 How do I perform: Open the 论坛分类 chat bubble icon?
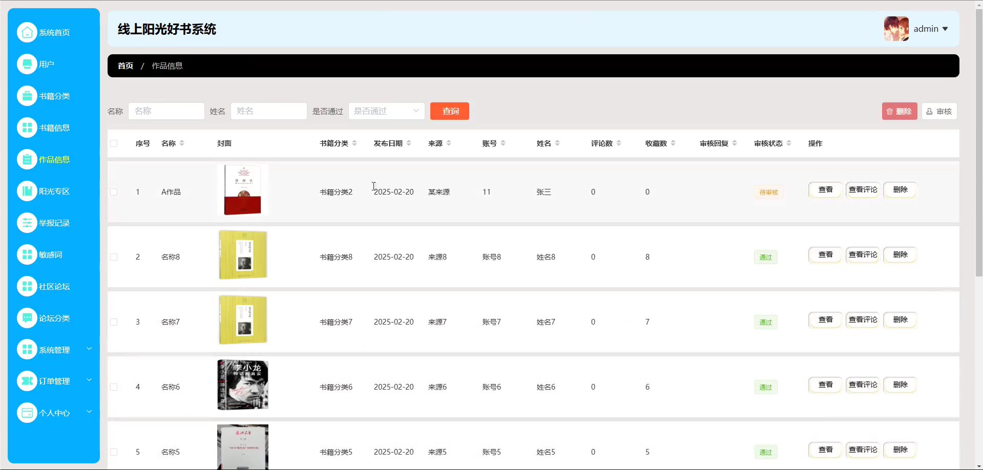click(x=27, y=318)
